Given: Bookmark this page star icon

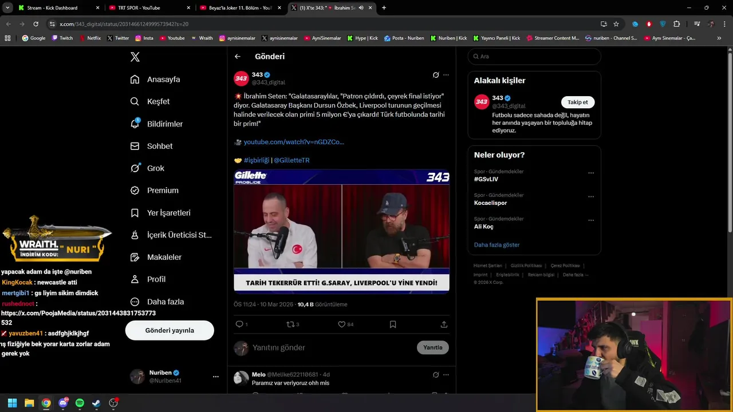Looking at the screenshot, I should click(616, 24).
